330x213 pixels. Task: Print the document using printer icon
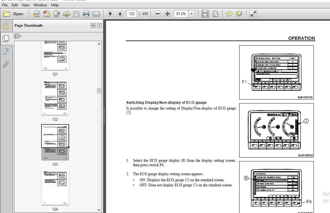coord(86,14)
